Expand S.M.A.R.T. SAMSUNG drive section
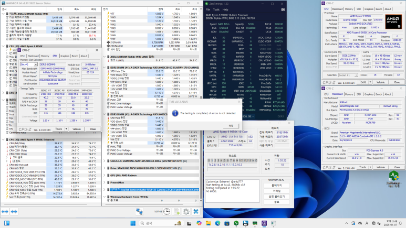The height and width of the screenshot is (228, 406). coord(105,161)
